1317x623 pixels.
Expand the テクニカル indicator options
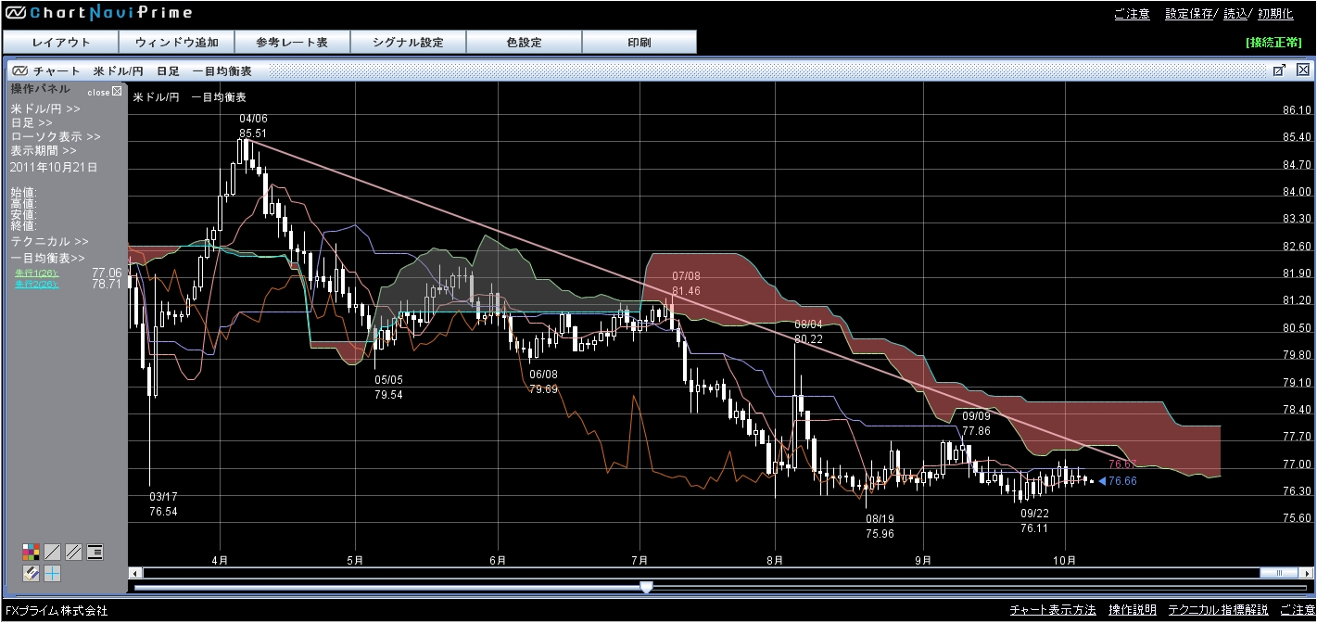click(49, 241)
